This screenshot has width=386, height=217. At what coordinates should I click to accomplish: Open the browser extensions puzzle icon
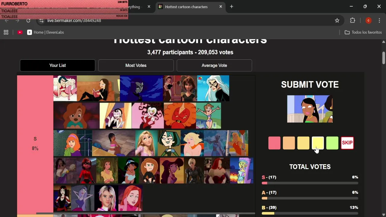click(353, 20)
